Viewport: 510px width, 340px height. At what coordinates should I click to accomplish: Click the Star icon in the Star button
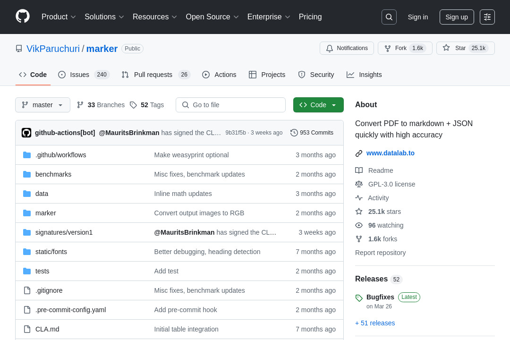(446, 48)
